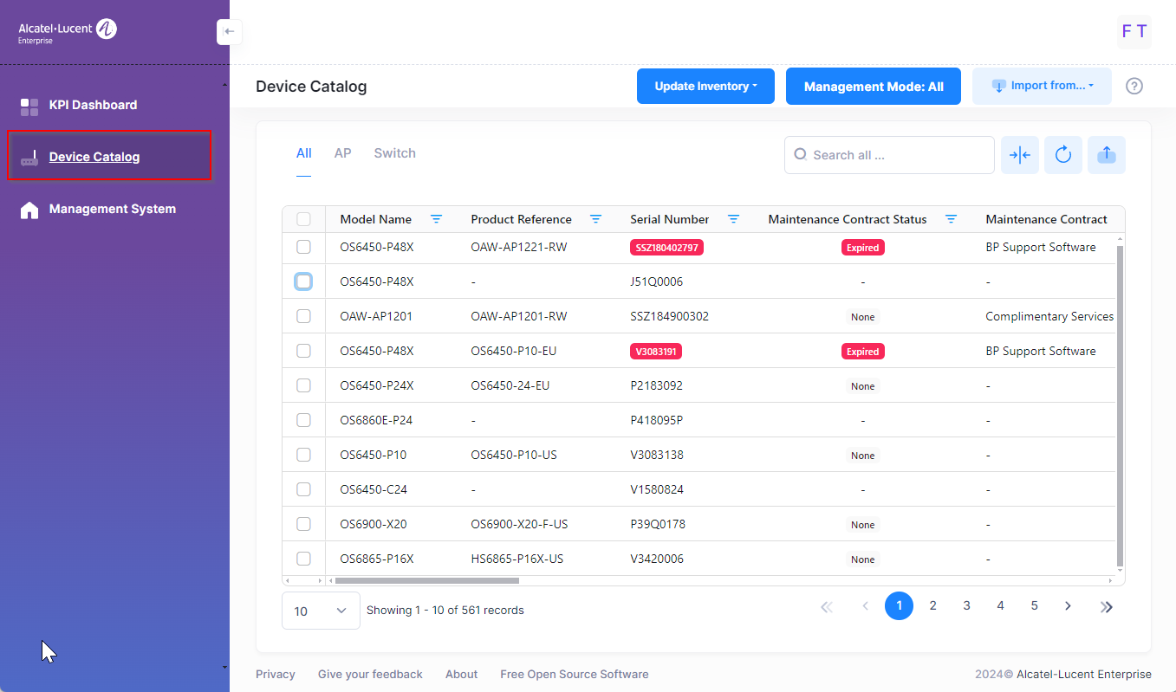Click the V3083191 serial number badge
The width and height of the screenshot is (1176, 692).
tap(655, 351)
